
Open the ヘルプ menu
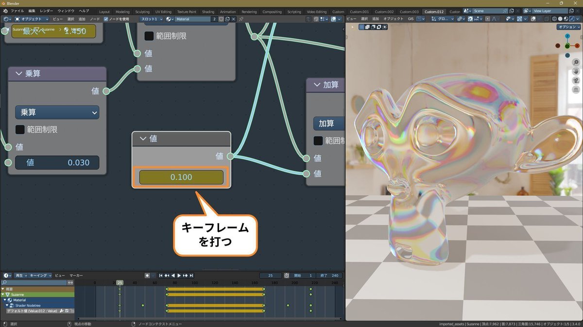point(84,11)
